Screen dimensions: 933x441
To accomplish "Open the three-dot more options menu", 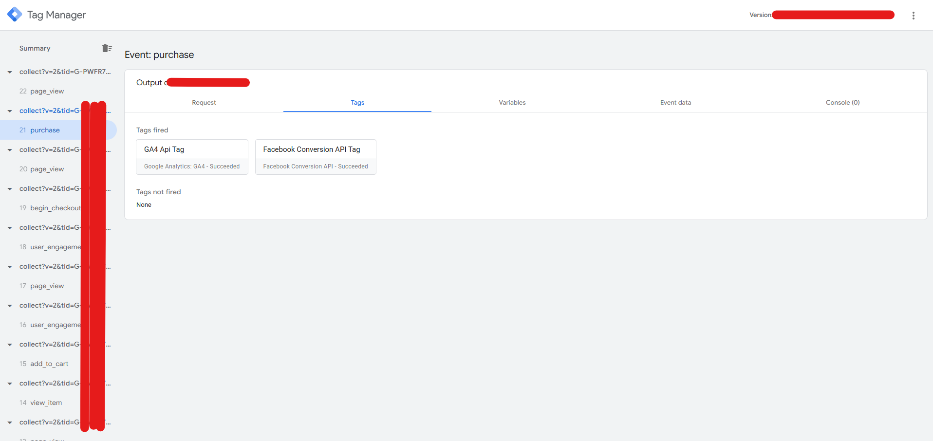I will coord(914,15).
